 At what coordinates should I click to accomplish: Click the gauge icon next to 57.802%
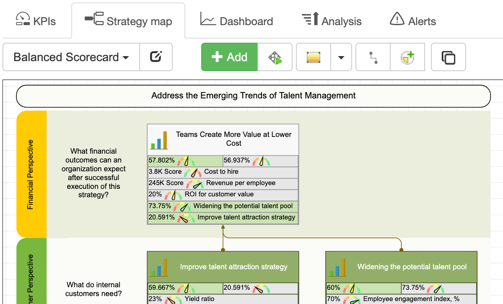click(x=186, y=161)
